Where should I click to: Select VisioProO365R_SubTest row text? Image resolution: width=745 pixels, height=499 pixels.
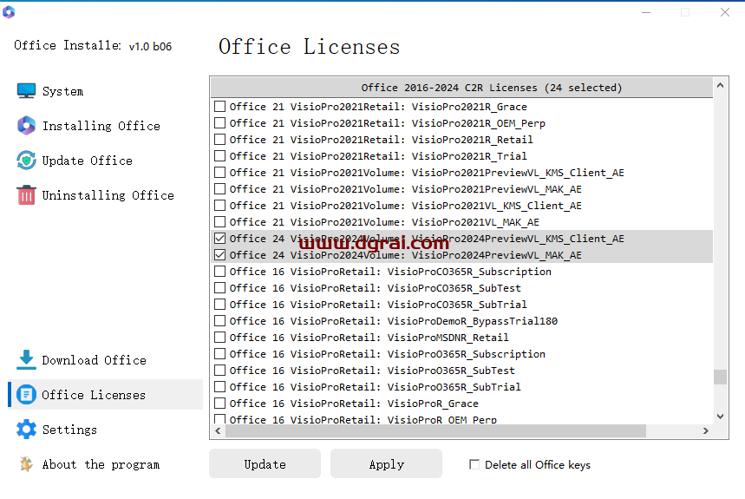point(372,371)
